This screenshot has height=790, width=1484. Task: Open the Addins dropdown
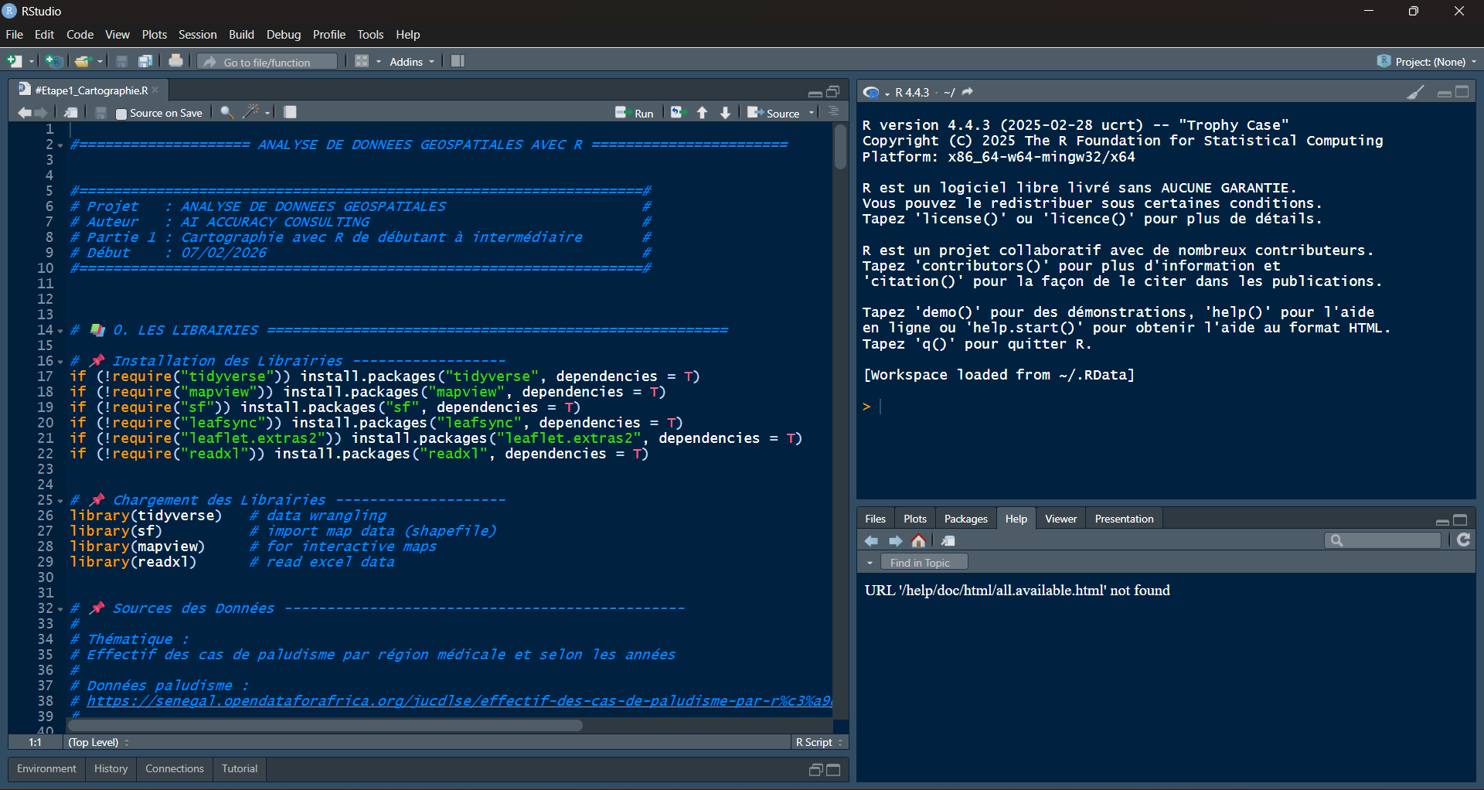point(411,62)
